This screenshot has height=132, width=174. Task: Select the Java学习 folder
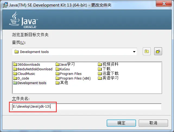(65, 64)
